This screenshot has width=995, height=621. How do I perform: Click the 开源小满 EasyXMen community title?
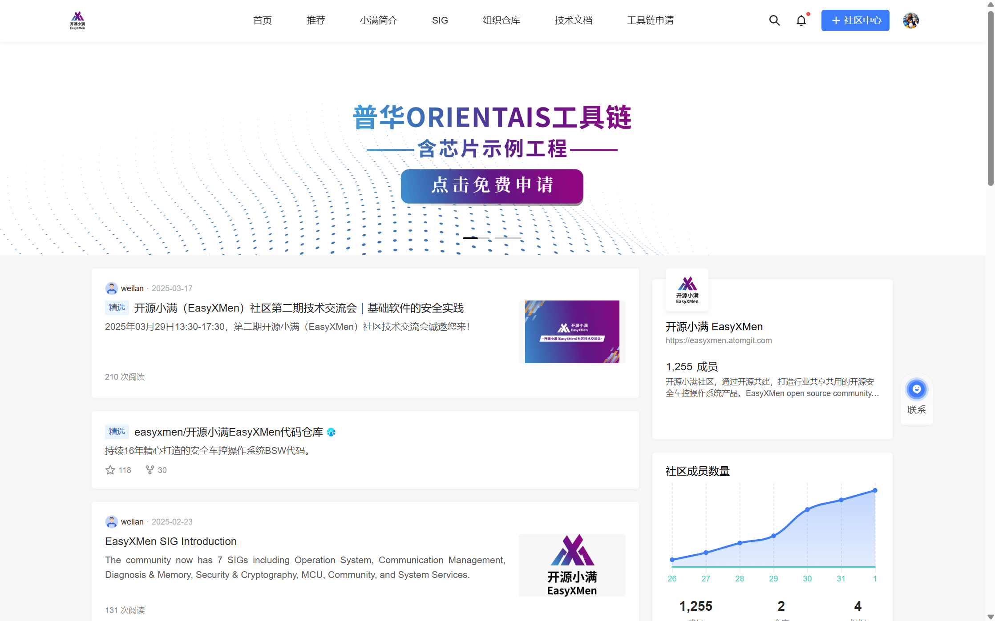[x=714, y=327]
